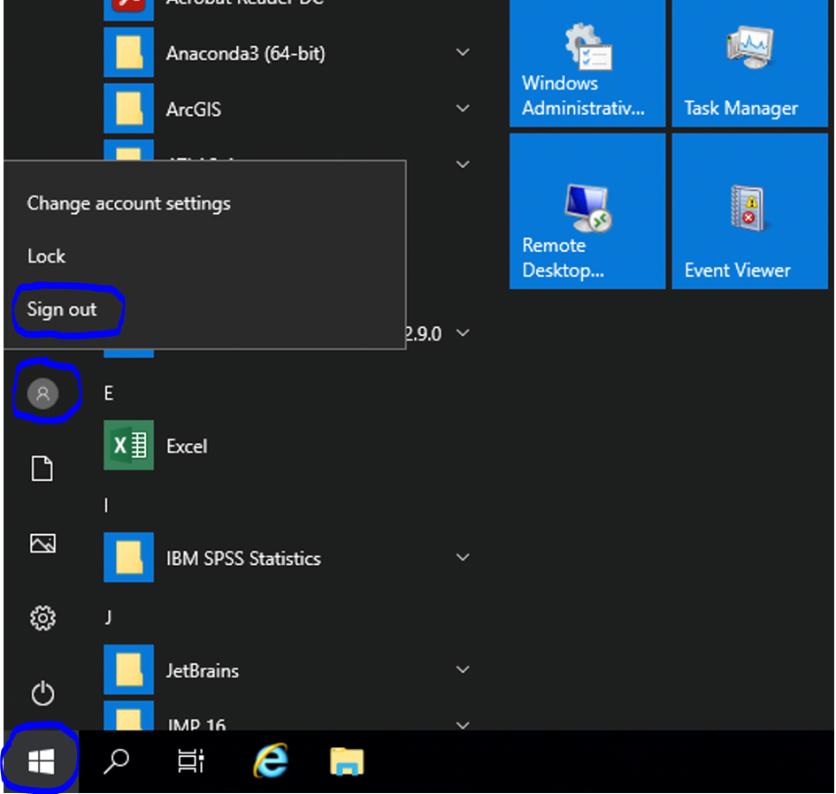Expand the chevron below ArcGIS's chevron
836x794 pixels.
coord(463,164)
